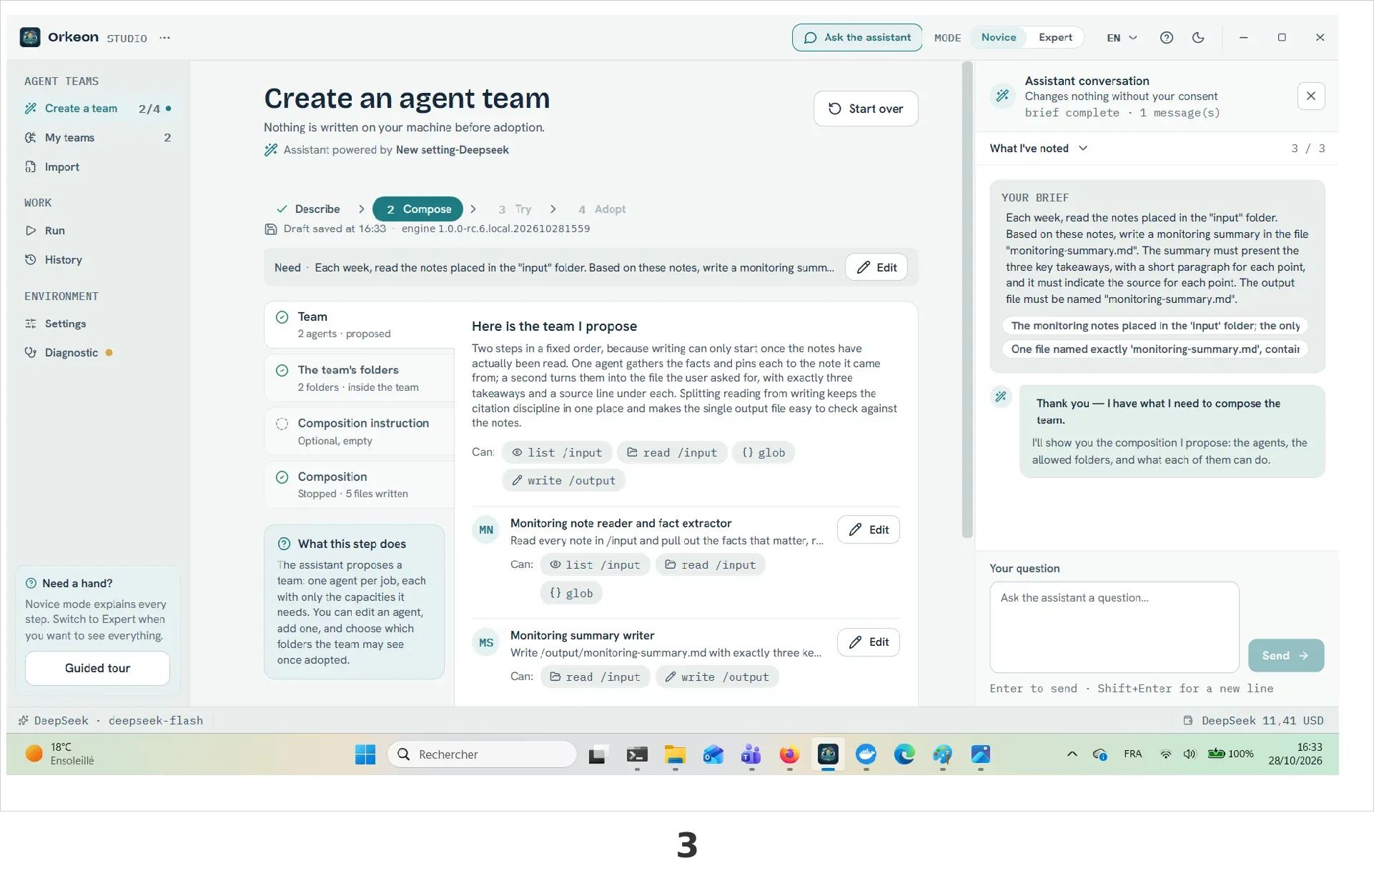Open Microsoft Edge from the taskbar
This screenshot has height=878, width=1374.
pos(904,754)
